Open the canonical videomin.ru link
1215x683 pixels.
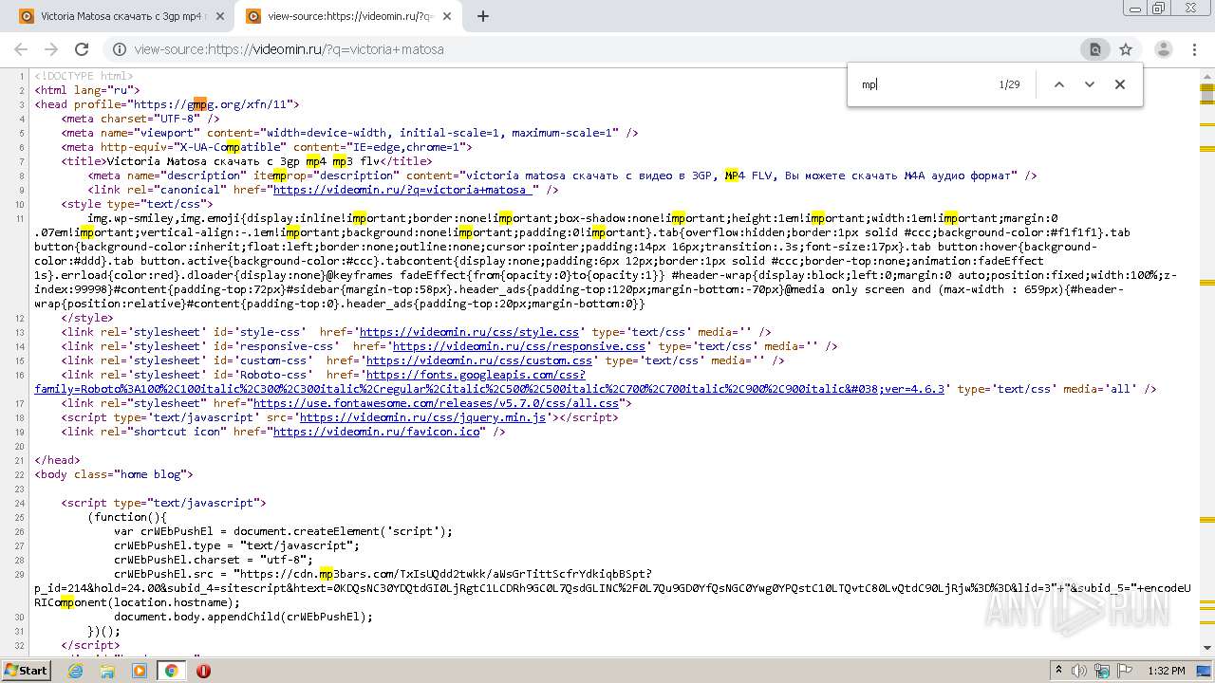click(x=402, y=190)
